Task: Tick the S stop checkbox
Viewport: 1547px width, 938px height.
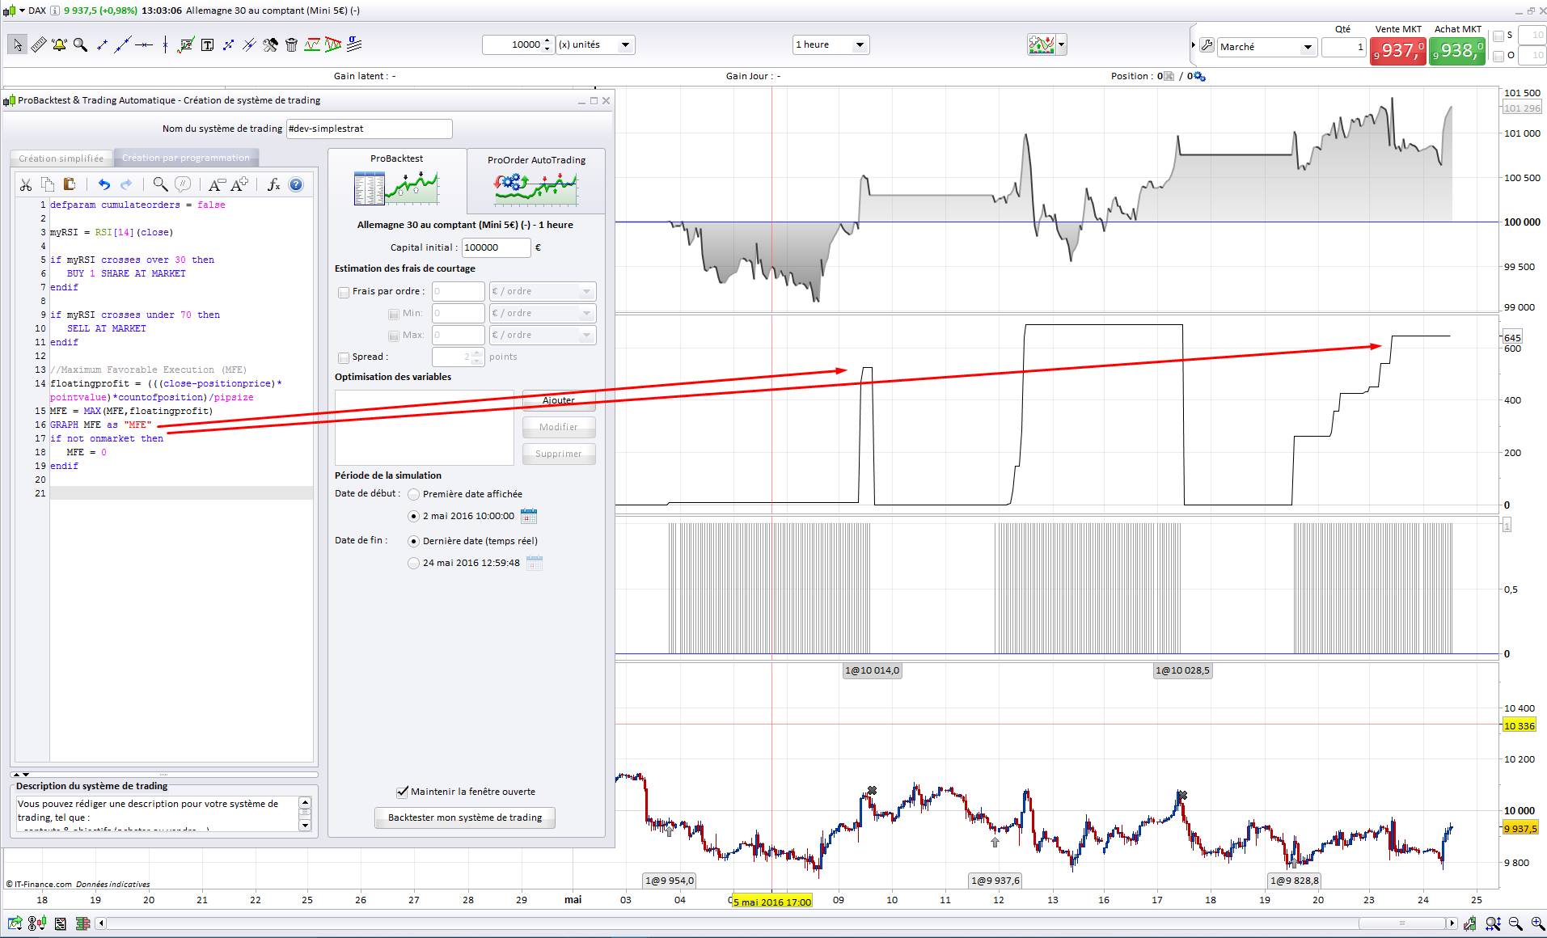Action: pos(1498,36)
